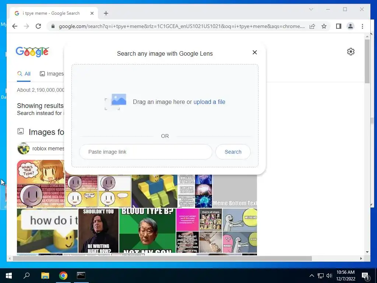Viewport: 377px width, 283px height.
Task: Open the Snape 'Shouldn't you be writing' meme
Action: [x=99, y=231]
